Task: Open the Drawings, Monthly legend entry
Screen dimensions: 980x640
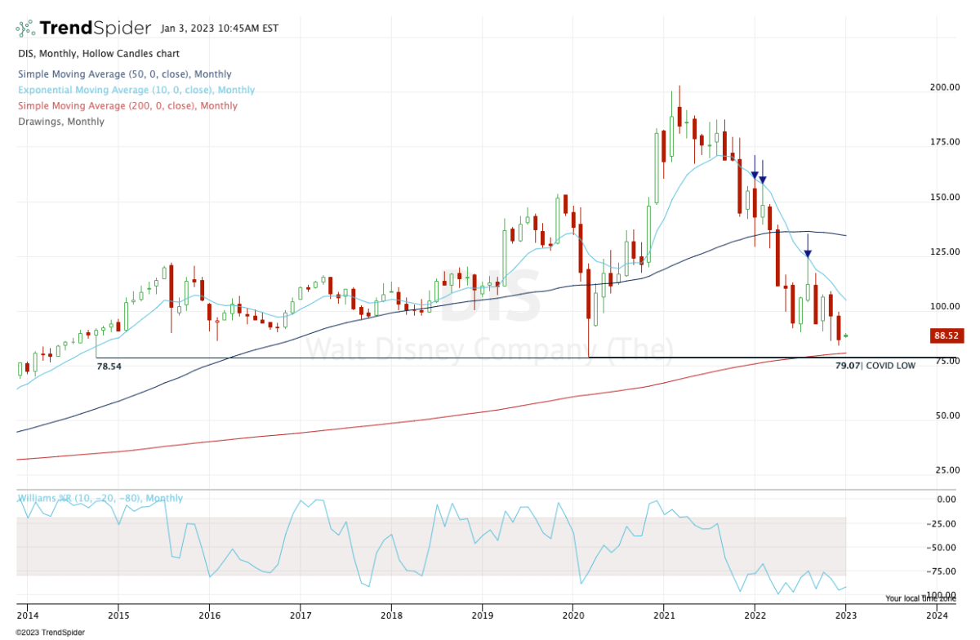Action: coord(60,122)
